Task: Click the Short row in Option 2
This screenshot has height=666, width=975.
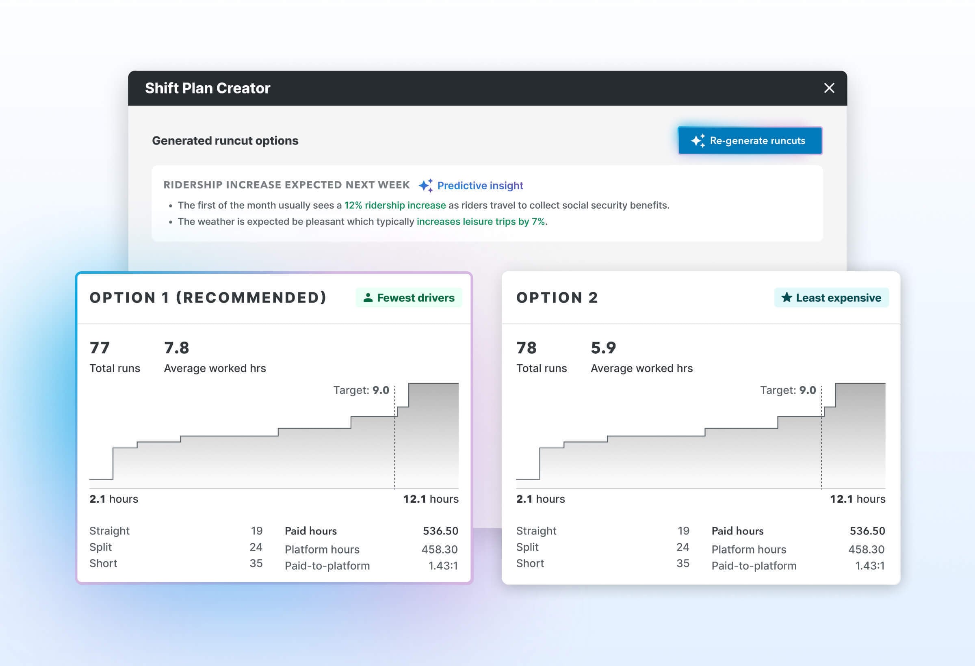Action: coord(603,564)
